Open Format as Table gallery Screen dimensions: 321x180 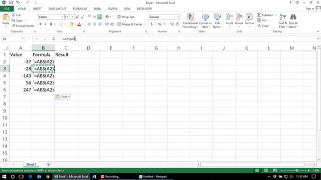point(205,21)
